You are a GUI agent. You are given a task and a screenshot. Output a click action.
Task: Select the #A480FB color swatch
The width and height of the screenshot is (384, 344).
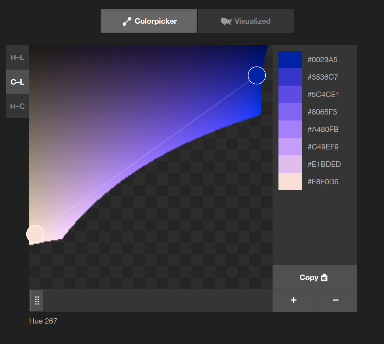[x=290, y=129]
